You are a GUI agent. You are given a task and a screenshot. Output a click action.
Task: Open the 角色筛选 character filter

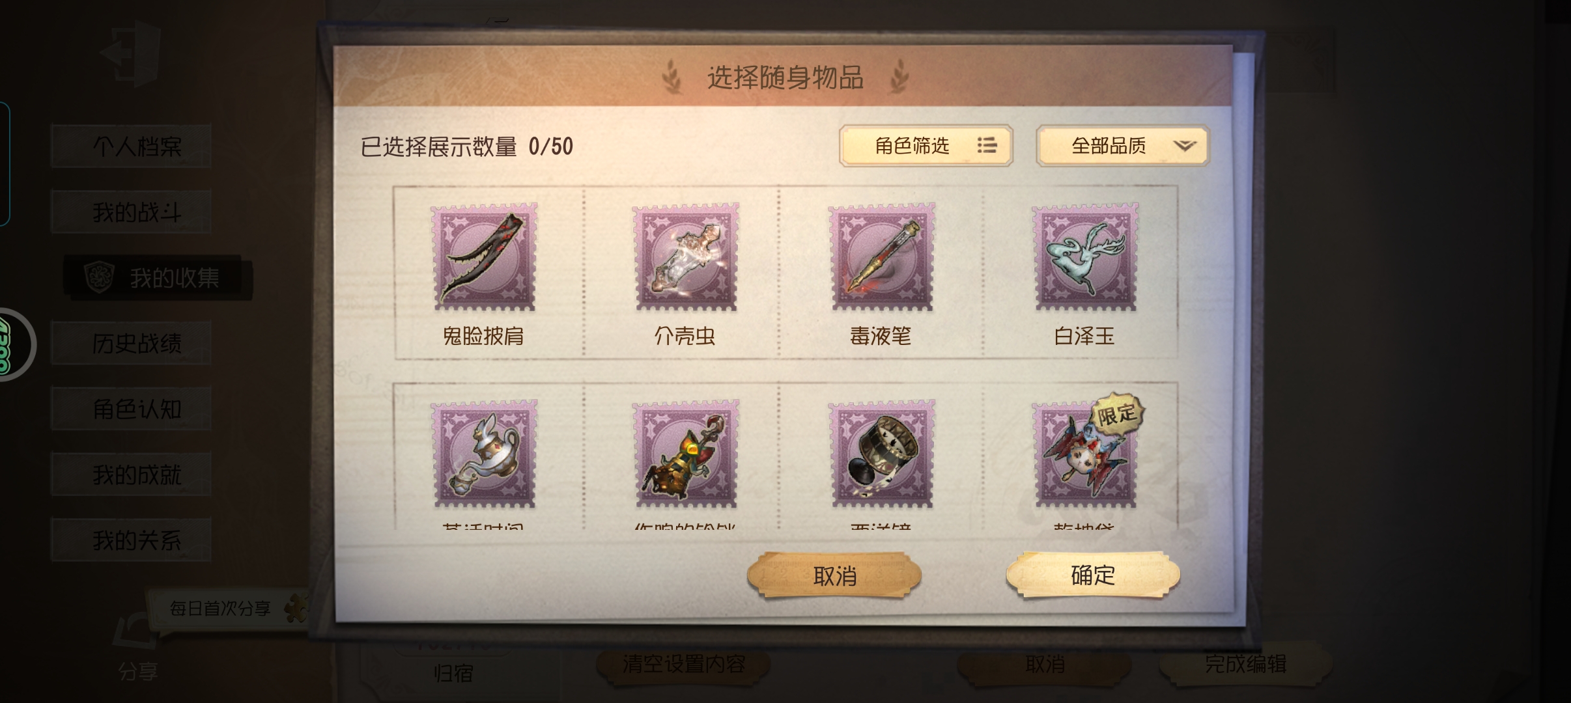926,146
